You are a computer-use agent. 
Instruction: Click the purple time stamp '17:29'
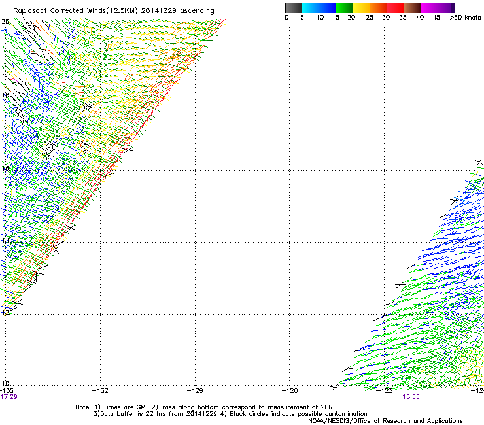click(x=9, y=397)
